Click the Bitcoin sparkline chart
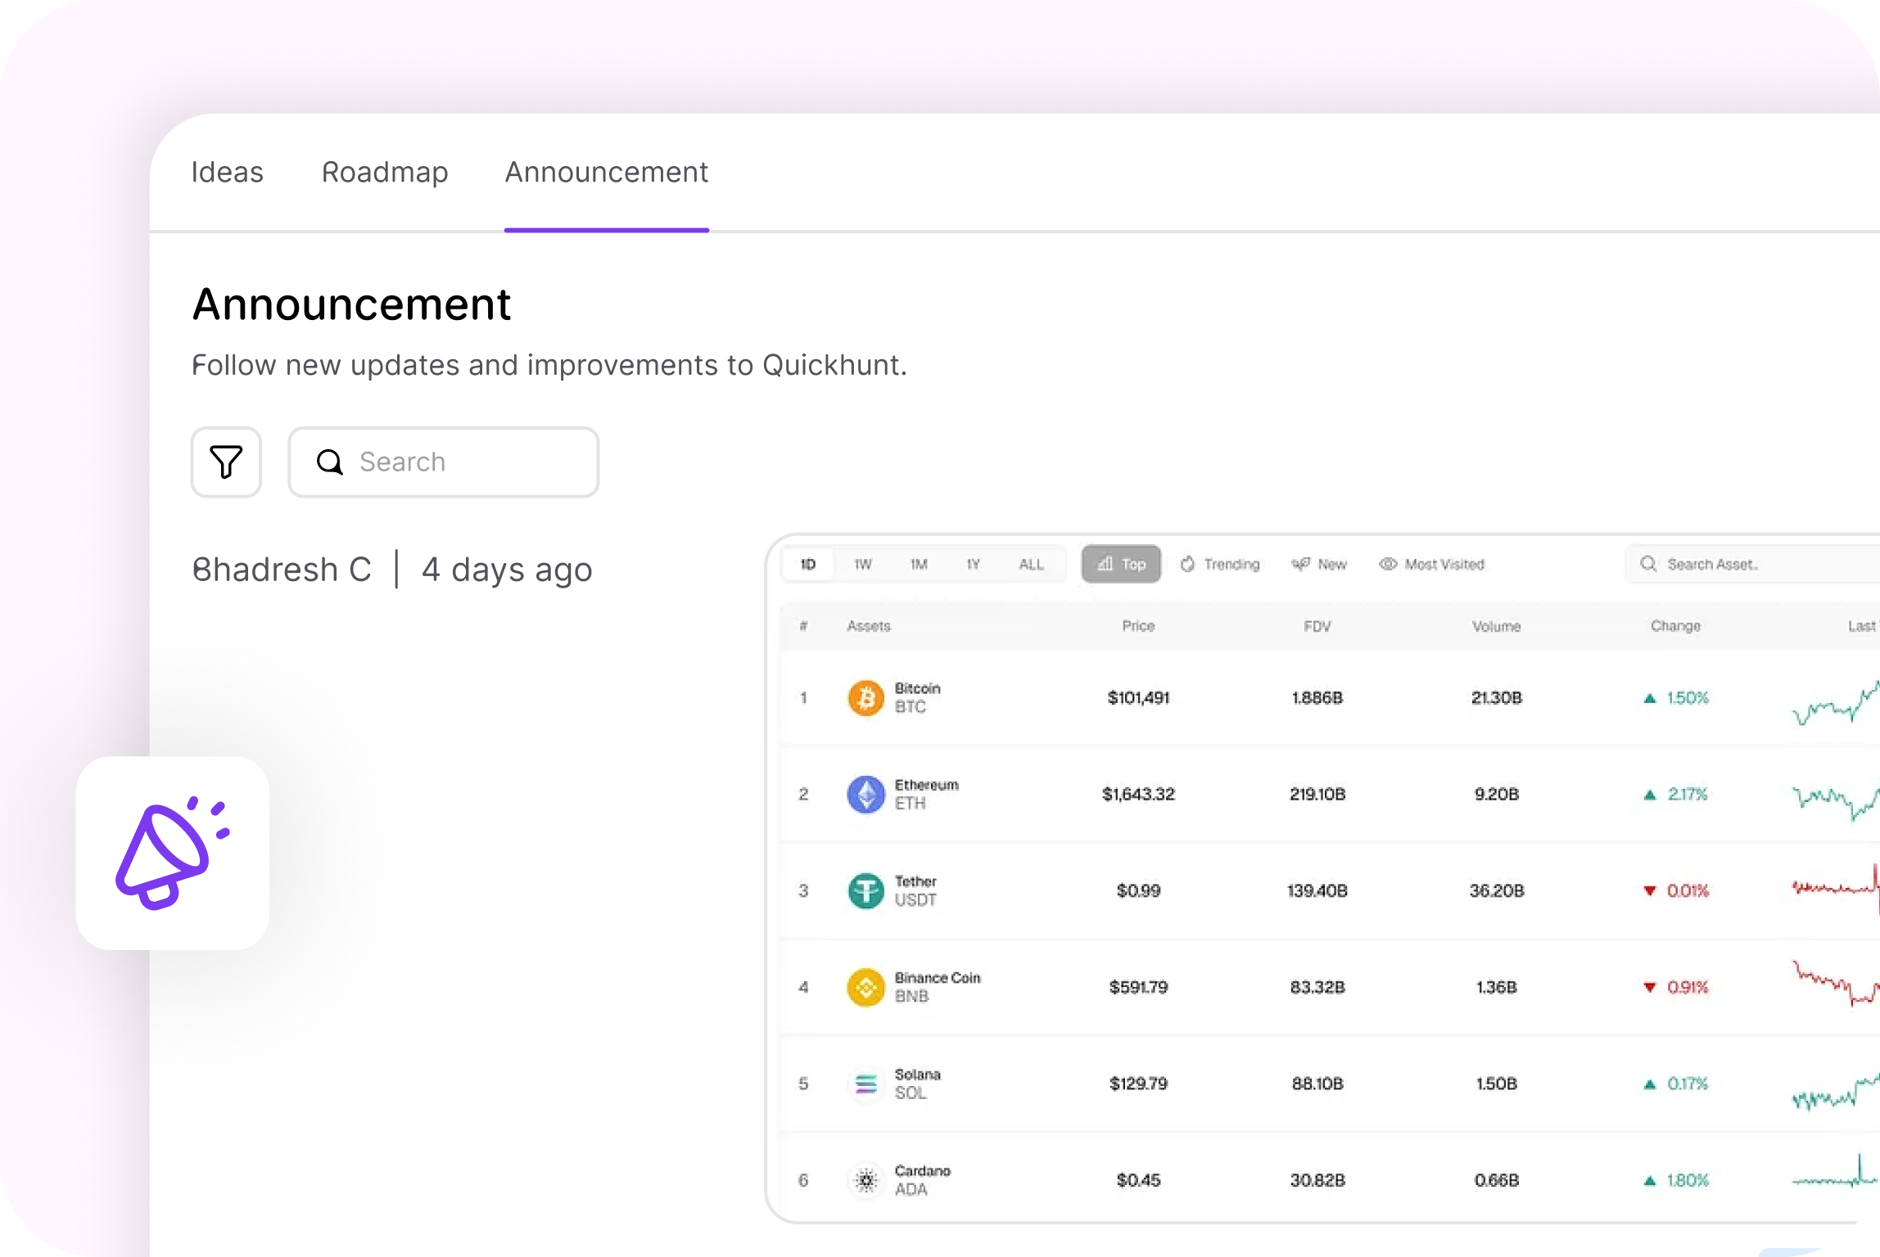The height and width of the screenshot is (1257, 1880). point(1835,704)
